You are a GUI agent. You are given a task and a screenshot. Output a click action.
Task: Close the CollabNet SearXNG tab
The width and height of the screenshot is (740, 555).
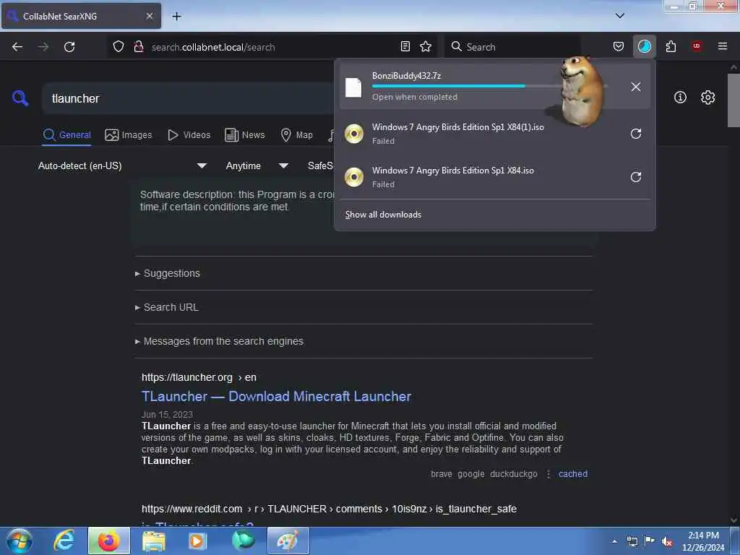[x=150, y=16]
